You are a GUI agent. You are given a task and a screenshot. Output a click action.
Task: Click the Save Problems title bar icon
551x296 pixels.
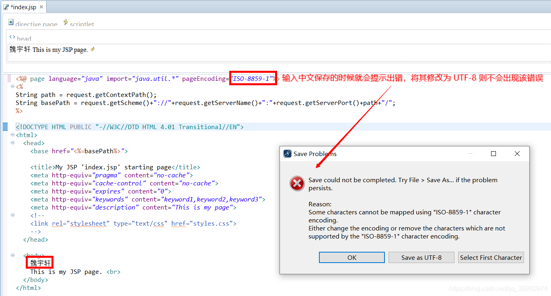coord(287,153)
